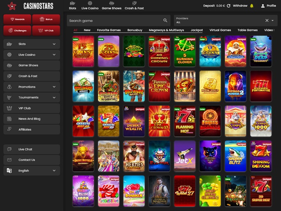Screen dimensions: 281x211
Task: Click the Profile user icon
Action: [263, 6]
